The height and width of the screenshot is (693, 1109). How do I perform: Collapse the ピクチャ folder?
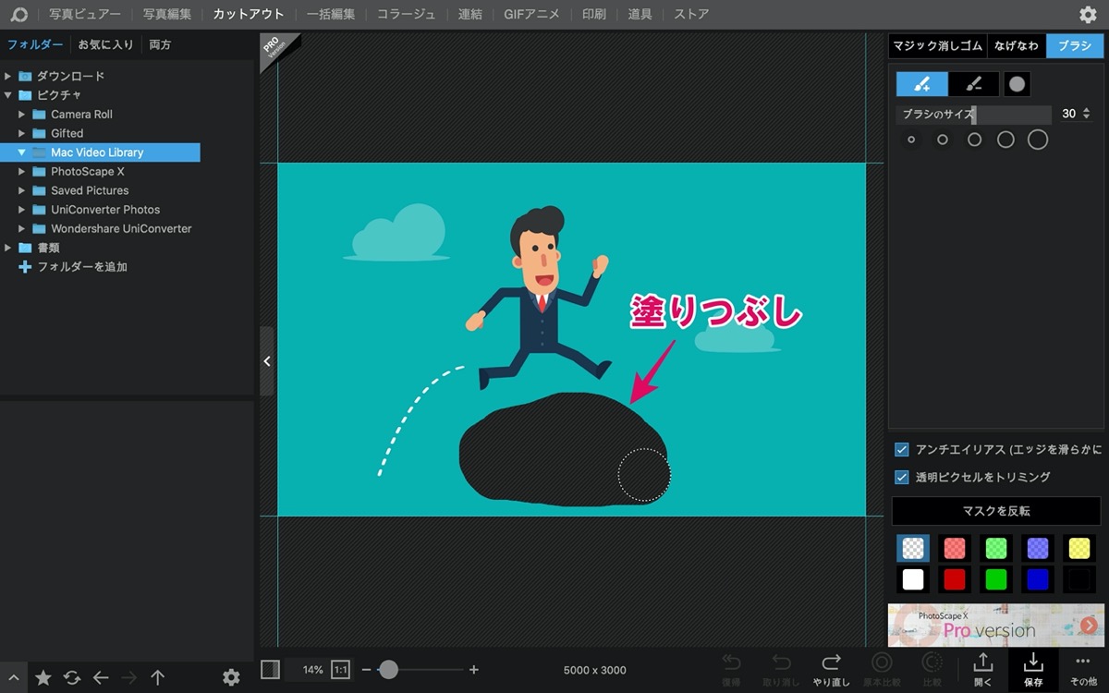tap(8, 95)
